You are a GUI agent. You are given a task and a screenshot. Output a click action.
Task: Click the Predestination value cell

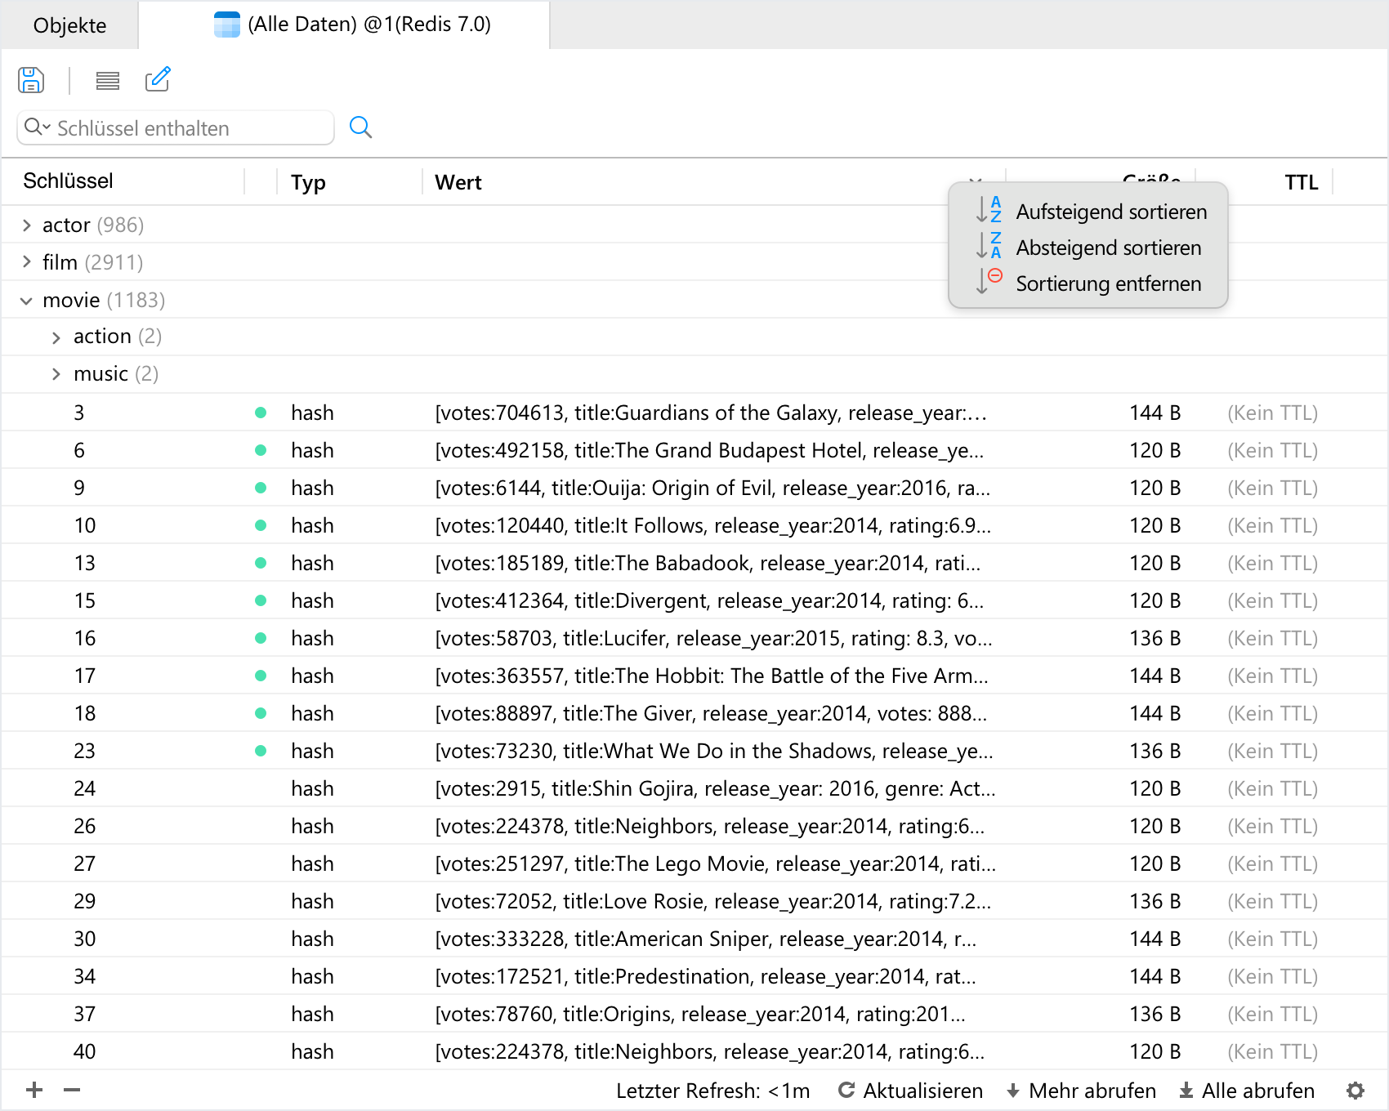click(706, 976)
